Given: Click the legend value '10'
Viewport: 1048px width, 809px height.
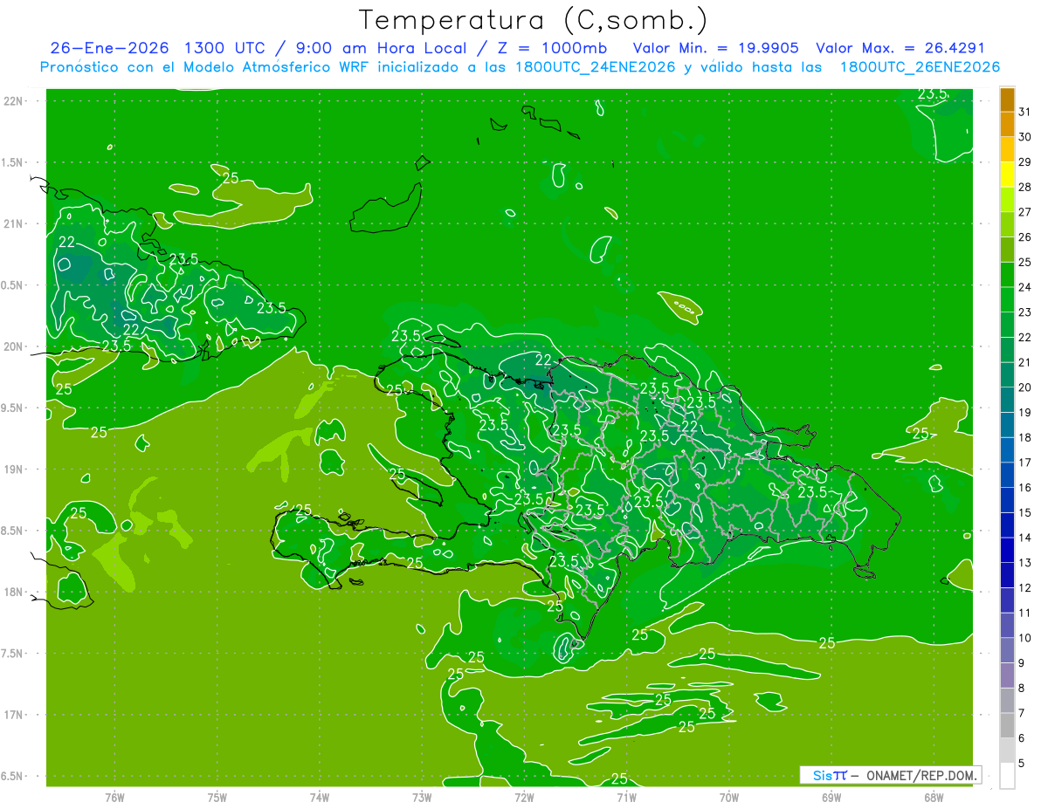Looking at the screenshot, I should point(1025,638).
